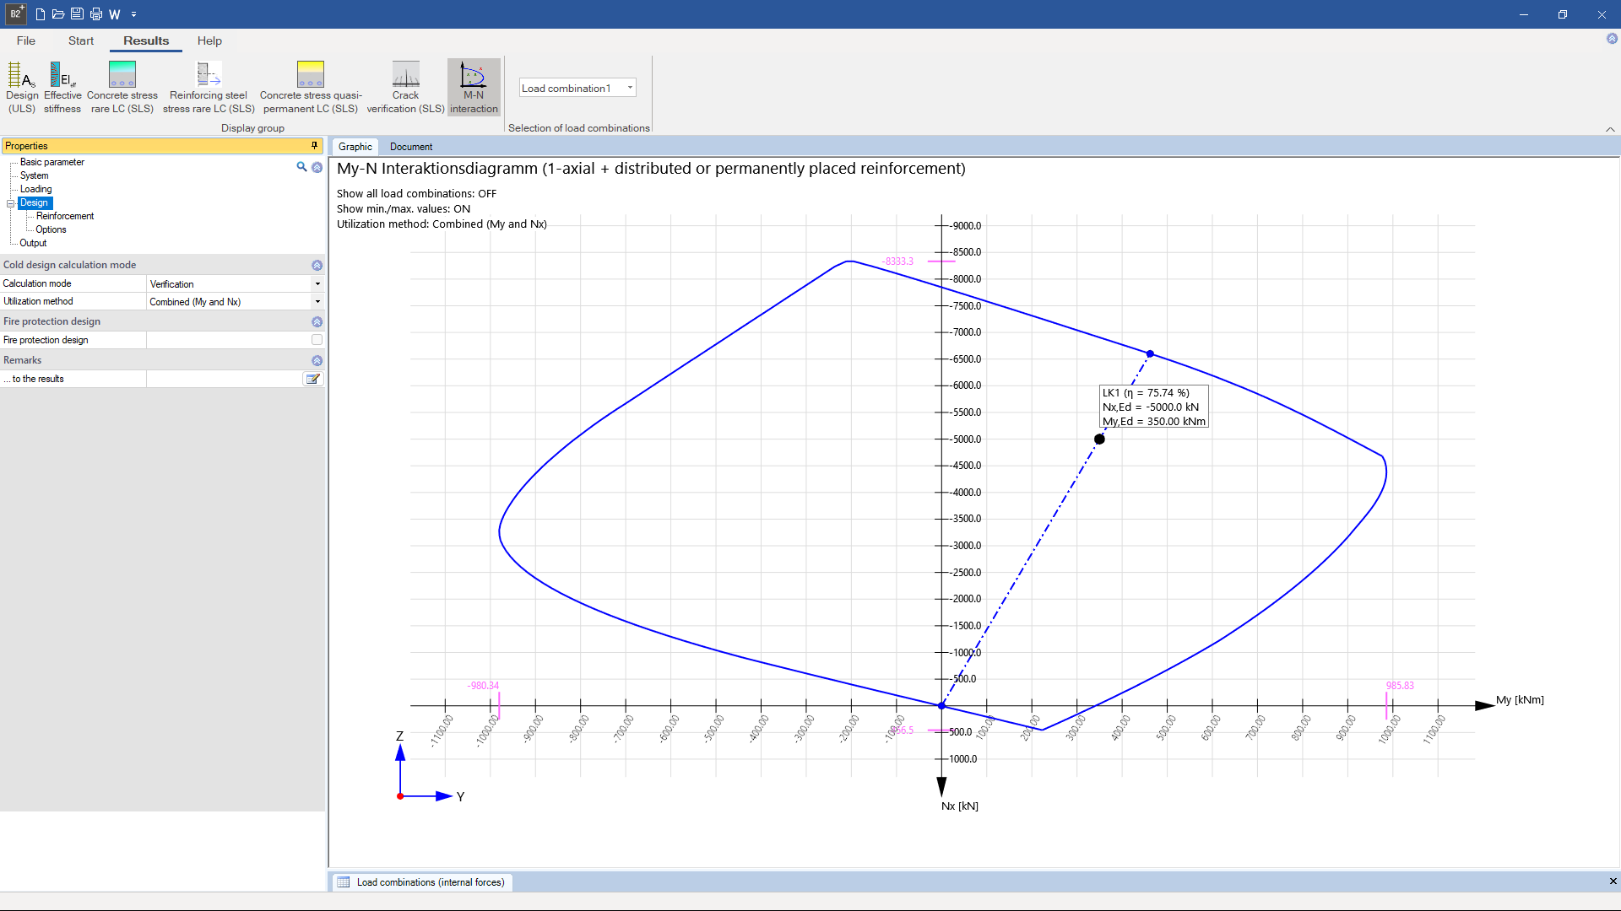
Task: Click the search icon in the Properties panel
Action: coord(301,167)
